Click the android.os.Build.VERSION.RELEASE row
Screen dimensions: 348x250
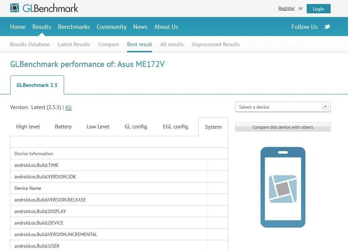click(x=119, y=199)
